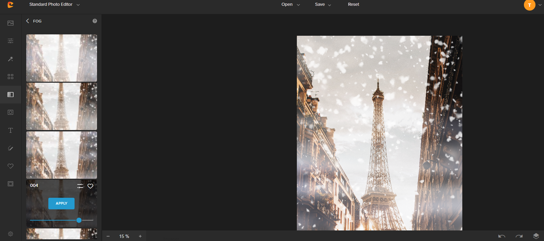
Task: Click the FOG panel title
Action: 37,21
